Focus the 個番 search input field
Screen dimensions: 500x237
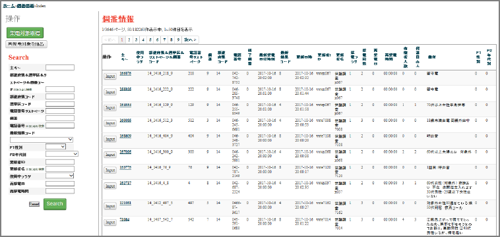tap(60, 118)
